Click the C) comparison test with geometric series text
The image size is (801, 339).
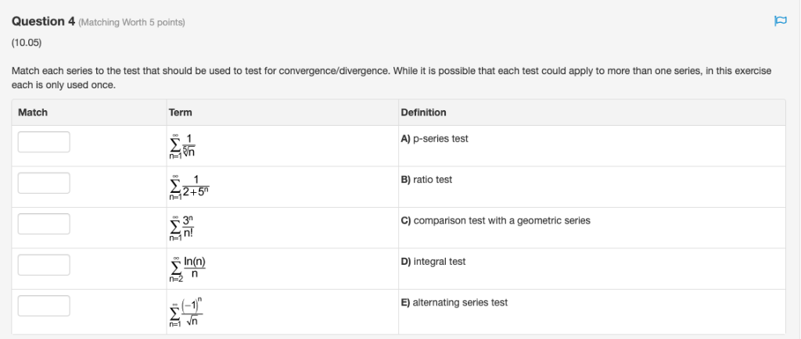point(495,221)
